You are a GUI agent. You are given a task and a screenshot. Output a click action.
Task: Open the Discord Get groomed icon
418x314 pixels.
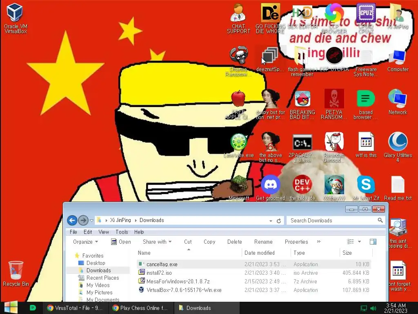pos(270,188)
